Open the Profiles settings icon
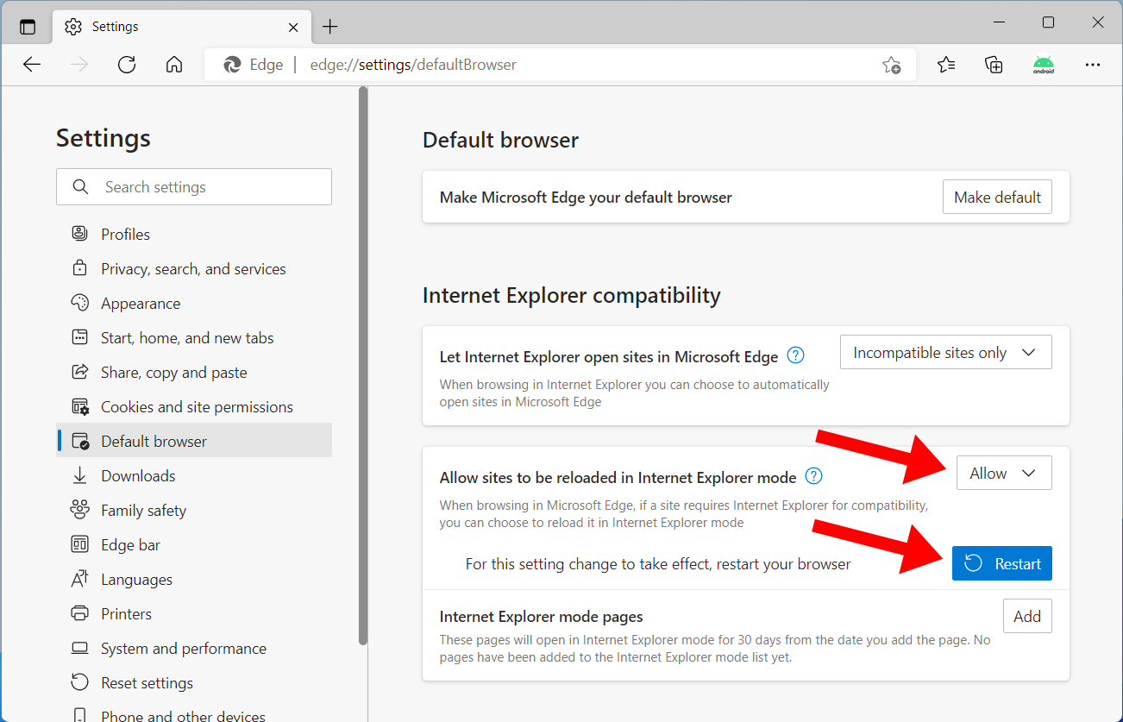The image size is (1123, 722). [79, 233]
